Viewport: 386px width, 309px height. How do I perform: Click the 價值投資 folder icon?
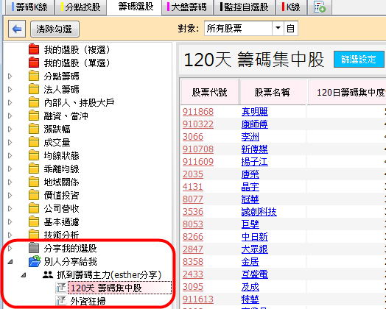coord(34,196)
